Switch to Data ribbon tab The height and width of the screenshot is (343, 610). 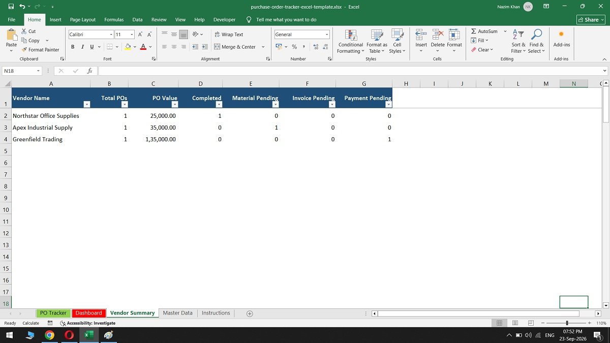(137, 19)
